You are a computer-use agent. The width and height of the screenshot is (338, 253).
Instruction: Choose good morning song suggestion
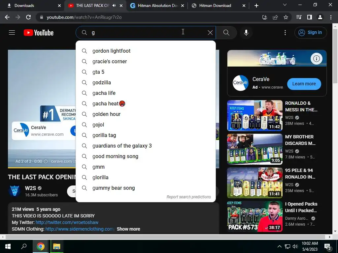click(x=146, y=156)
